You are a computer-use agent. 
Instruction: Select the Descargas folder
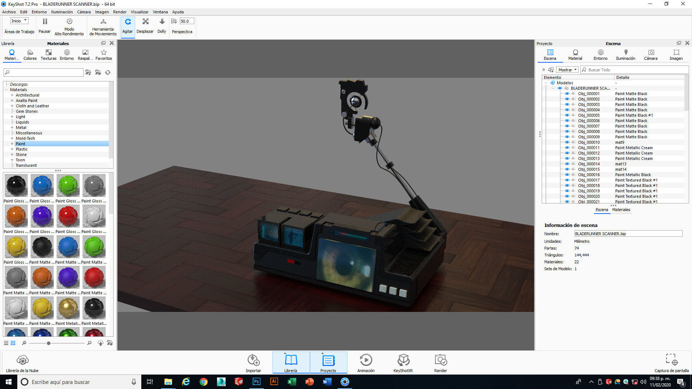click(x=19, y=84)
